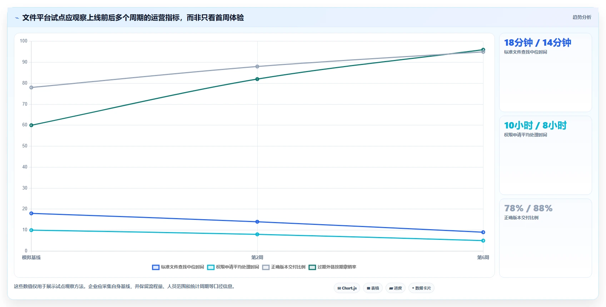Click the cyan data point at 第2周 (value 8)

(257, 235)
